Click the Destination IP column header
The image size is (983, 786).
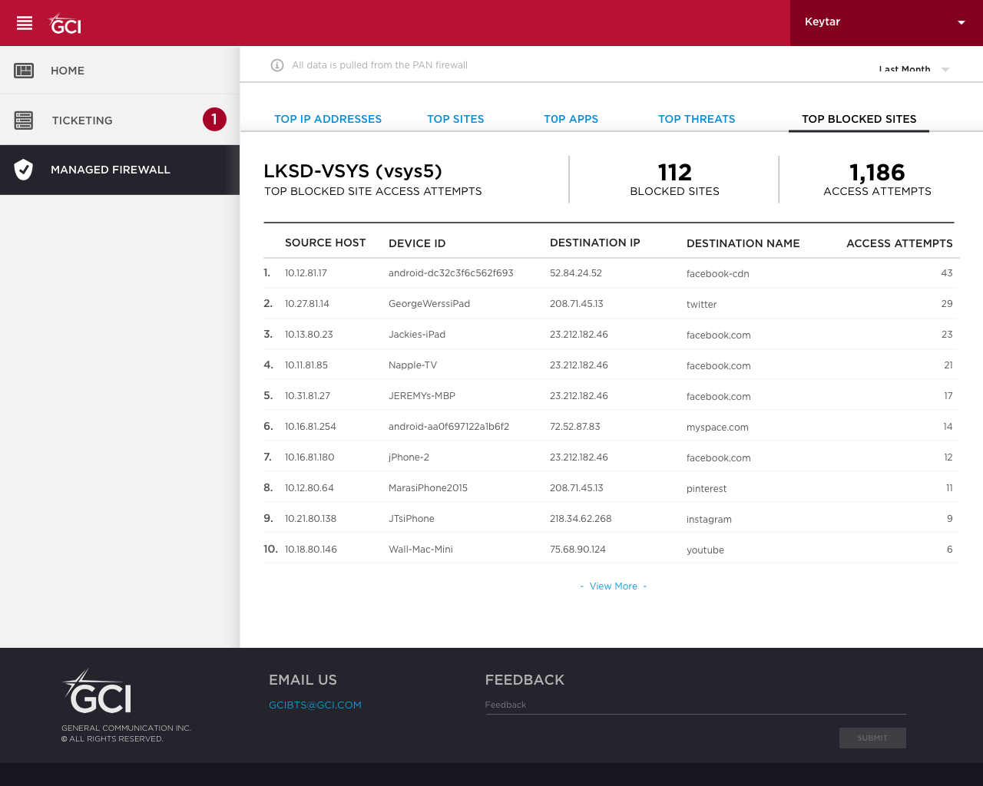[x=595, y=243]
